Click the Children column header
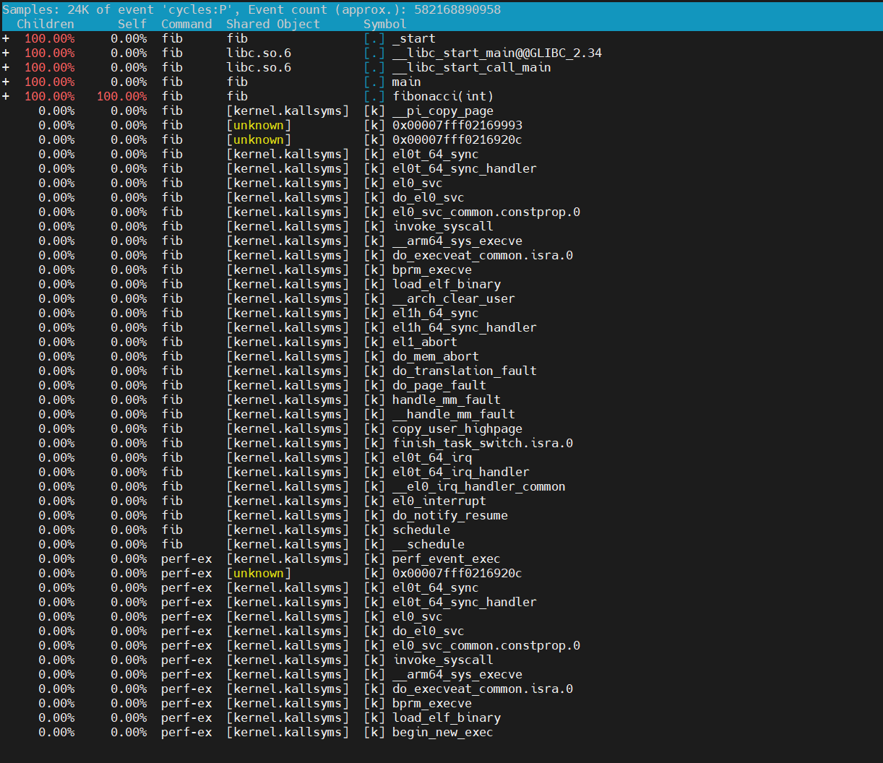Image resolution: width=883 pixels, height=763 pixels. pyautogui.click(x=46, y=24)
